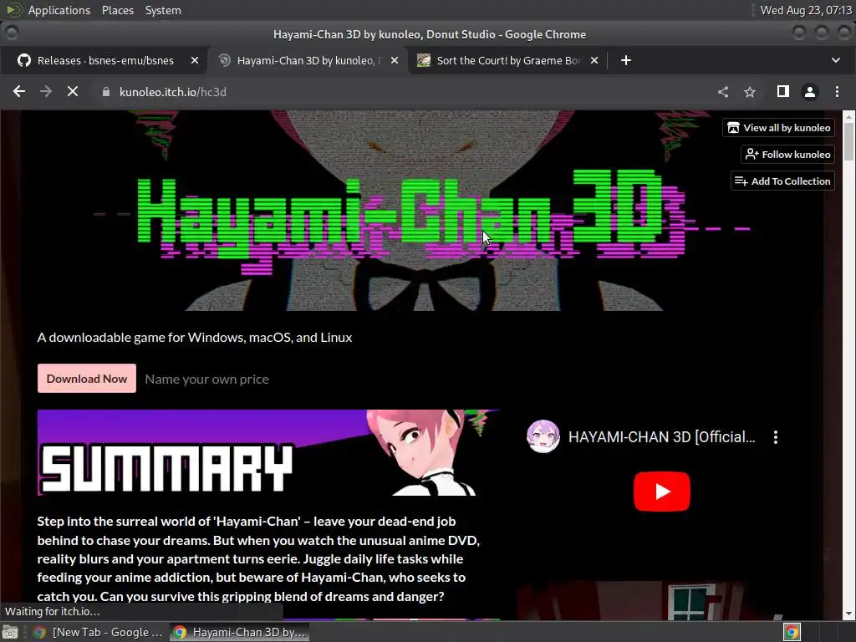The image size is (856, 642).
Task: Click the window menu button in title bar
Action: coord(11,33)
